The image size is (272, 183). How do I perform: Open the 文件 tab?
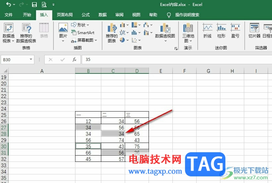pos(9,15)
